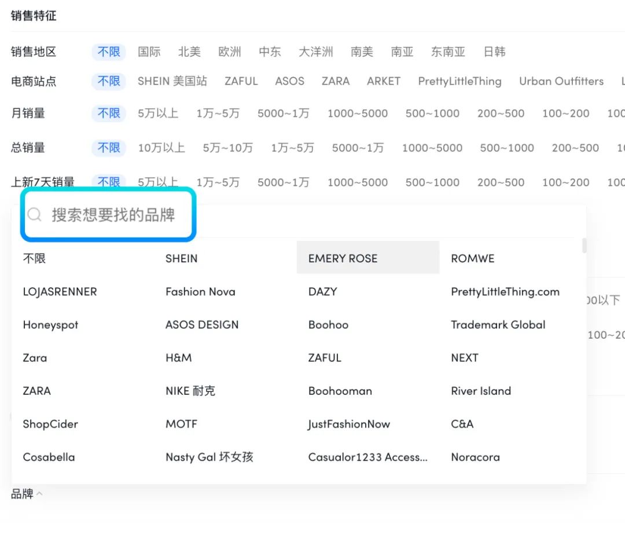Choose NIKE 耐克 brand
Viewport: 625px width, 535px height.
click(190, 391)
